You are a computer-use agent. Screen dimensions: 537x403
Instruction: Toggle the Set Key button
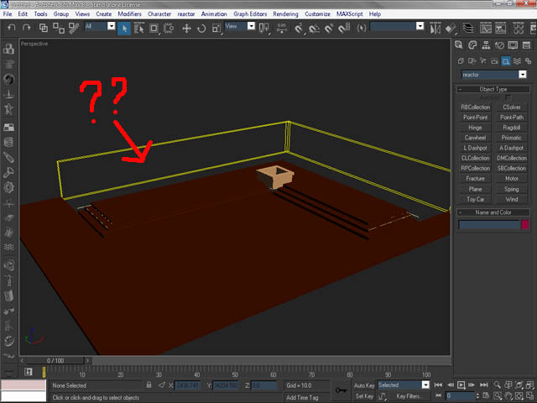[x=364, y=396]
